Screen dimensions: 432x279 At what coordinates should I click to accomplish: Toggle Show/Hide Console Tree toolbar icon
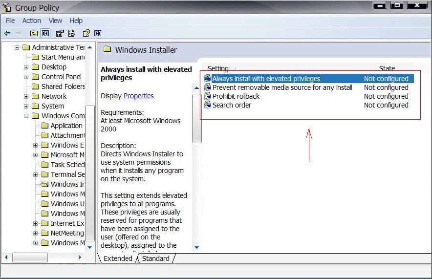[x=45, y=33]
